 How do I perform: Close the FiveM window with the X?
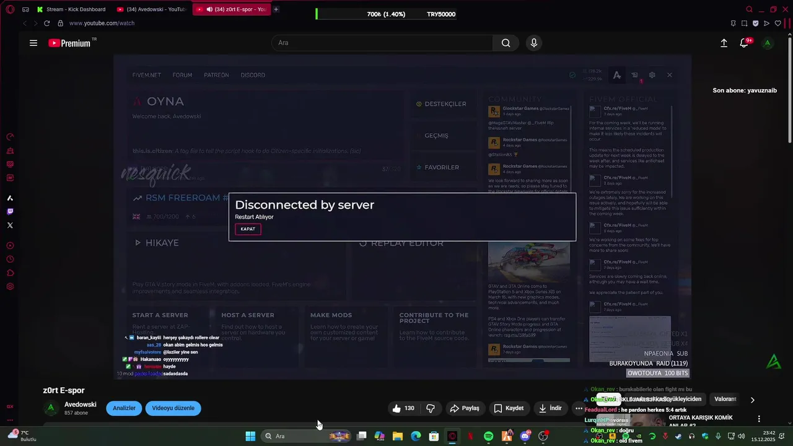point(669,75)
